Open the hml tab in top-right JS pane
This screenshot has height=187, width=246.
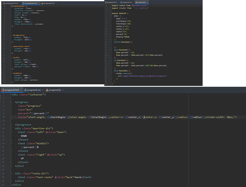click(x=112, y=2)
